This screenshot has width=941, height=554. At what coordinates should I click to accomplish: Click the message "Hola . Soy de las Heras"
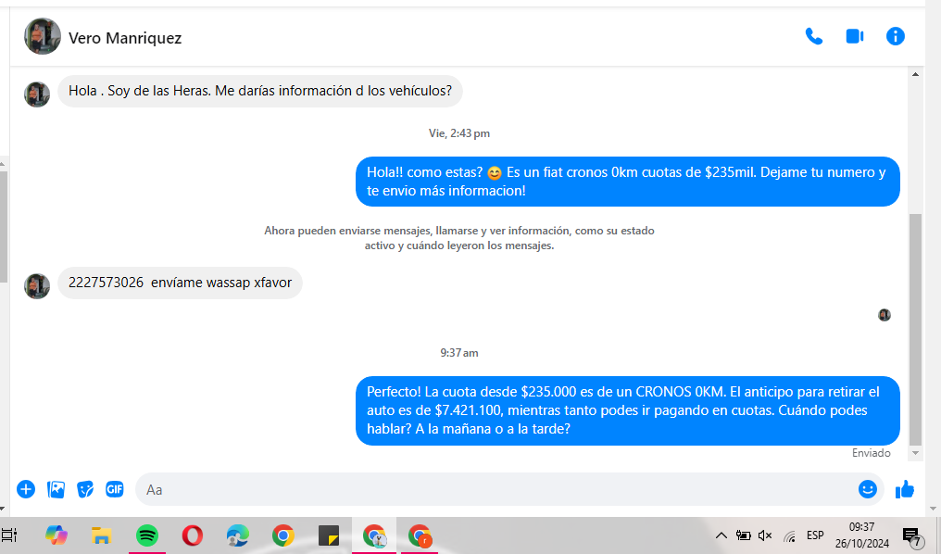pos(260,91)
